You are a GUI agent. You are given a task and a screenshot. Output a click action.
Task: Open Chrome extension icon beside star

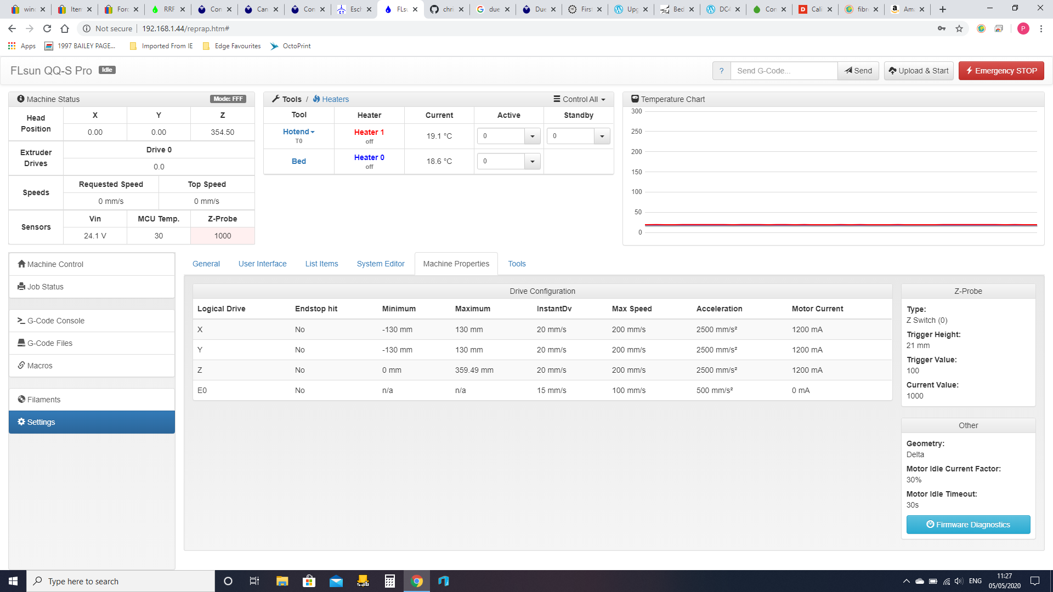coord(981,29)
